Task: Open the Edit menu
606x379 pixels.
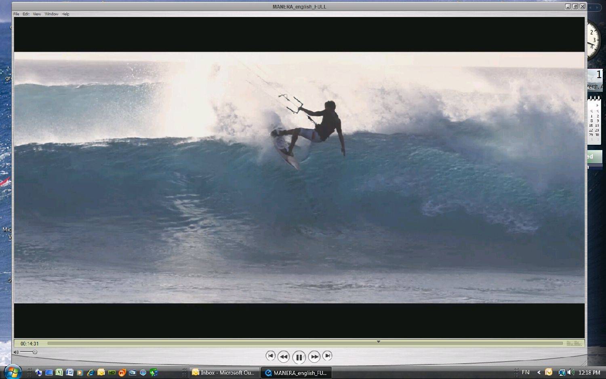Action: pyautogui.click(x=26, y=14)
